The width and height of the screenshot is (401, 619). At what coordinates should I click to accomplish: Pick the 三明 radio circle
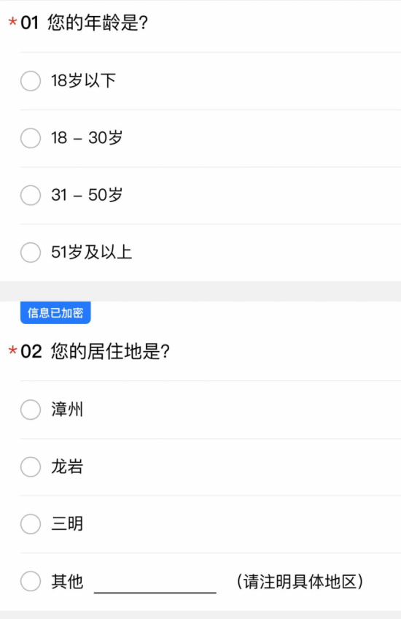pyautogui.click(x=31, y=524)
